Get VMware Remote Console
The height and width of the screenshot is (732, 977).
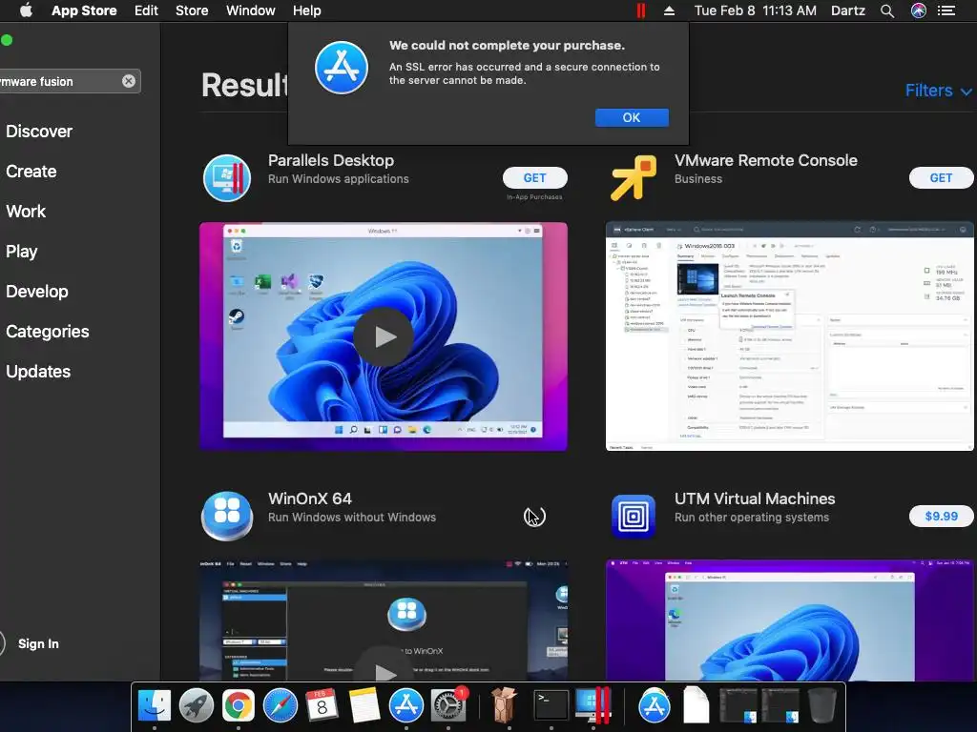pyautogui.click(x=941, y=178)
